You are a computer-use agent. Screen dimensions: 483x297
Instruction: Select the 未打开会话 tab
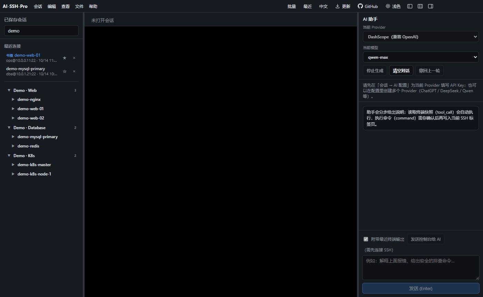(102, 20)
